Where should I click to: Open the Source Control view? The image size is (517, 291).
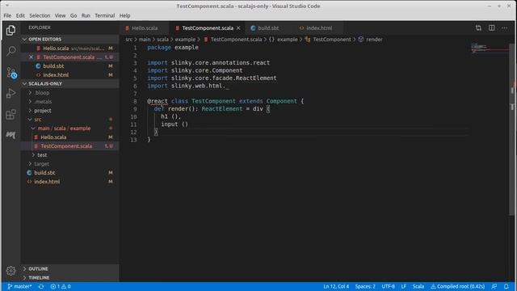11,73
